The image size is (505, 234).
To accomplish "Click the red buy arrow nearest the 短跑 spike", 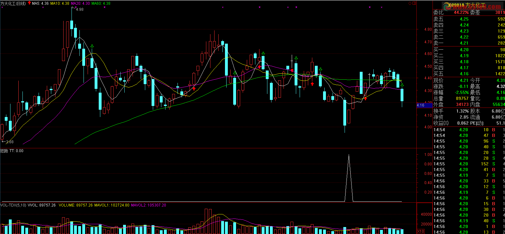I will click(x=365, y=99).
